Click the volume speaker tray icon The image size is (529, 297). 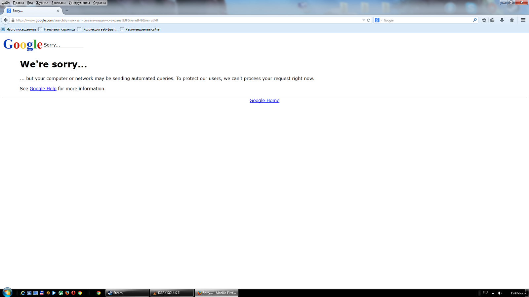coord(500,293)
